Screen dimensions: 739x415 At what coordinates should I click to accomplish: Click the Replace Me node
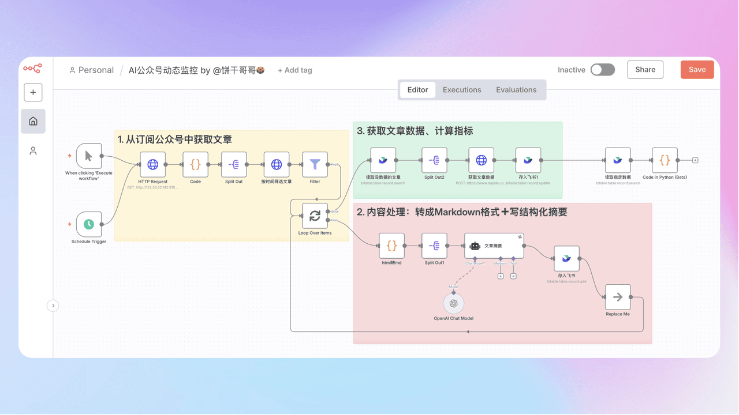click(618, 297)
